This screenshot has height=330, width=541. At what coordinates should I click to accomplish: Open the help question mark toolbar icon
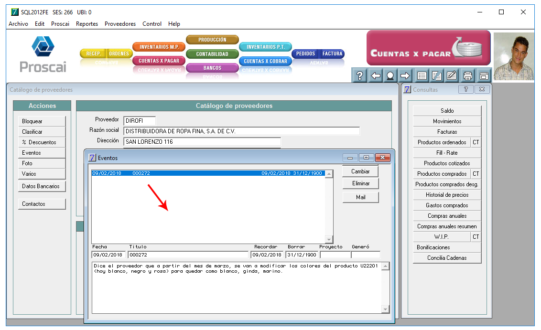pyautogui.click(x=359, y=75)
